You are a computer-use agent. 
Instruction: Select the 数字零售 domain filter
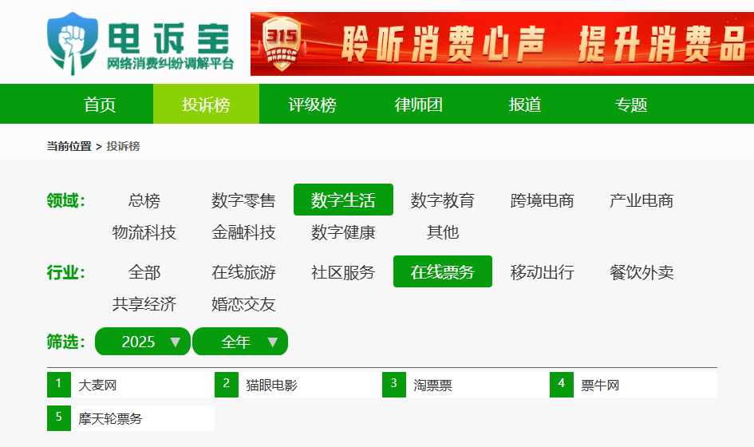[x=243, y=200]
